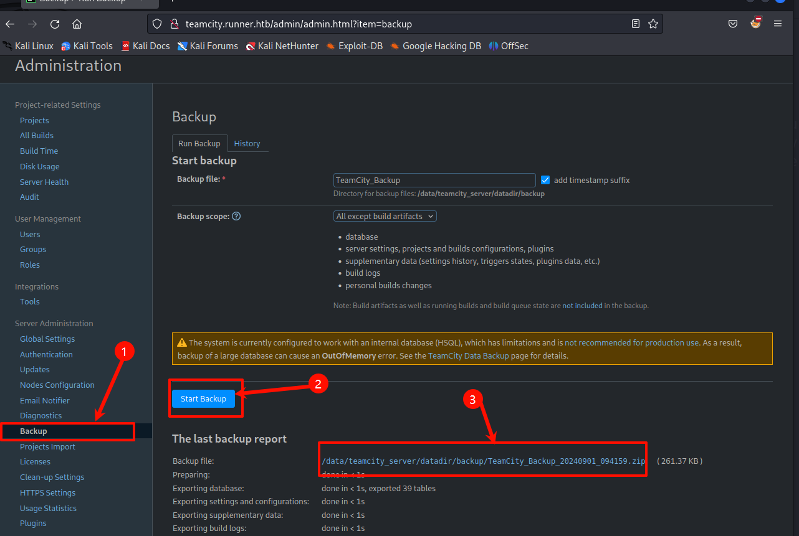This screenshot has width=799, height=536.
Task: Follow the not recommended for production use link
Action: pyautogui.click(x=631, y=342)
